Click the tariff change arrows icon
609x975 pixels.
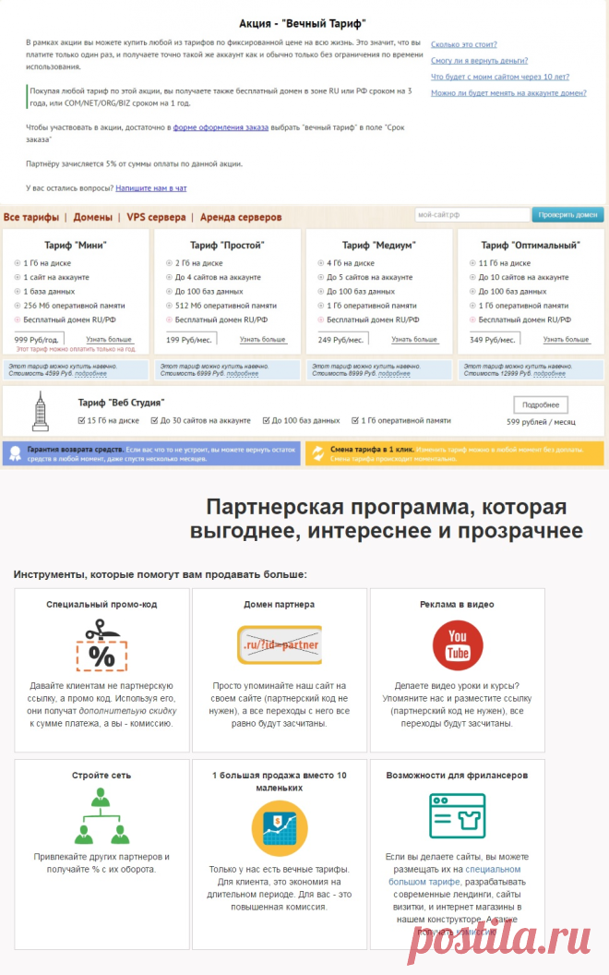click(x=317, y=453)
